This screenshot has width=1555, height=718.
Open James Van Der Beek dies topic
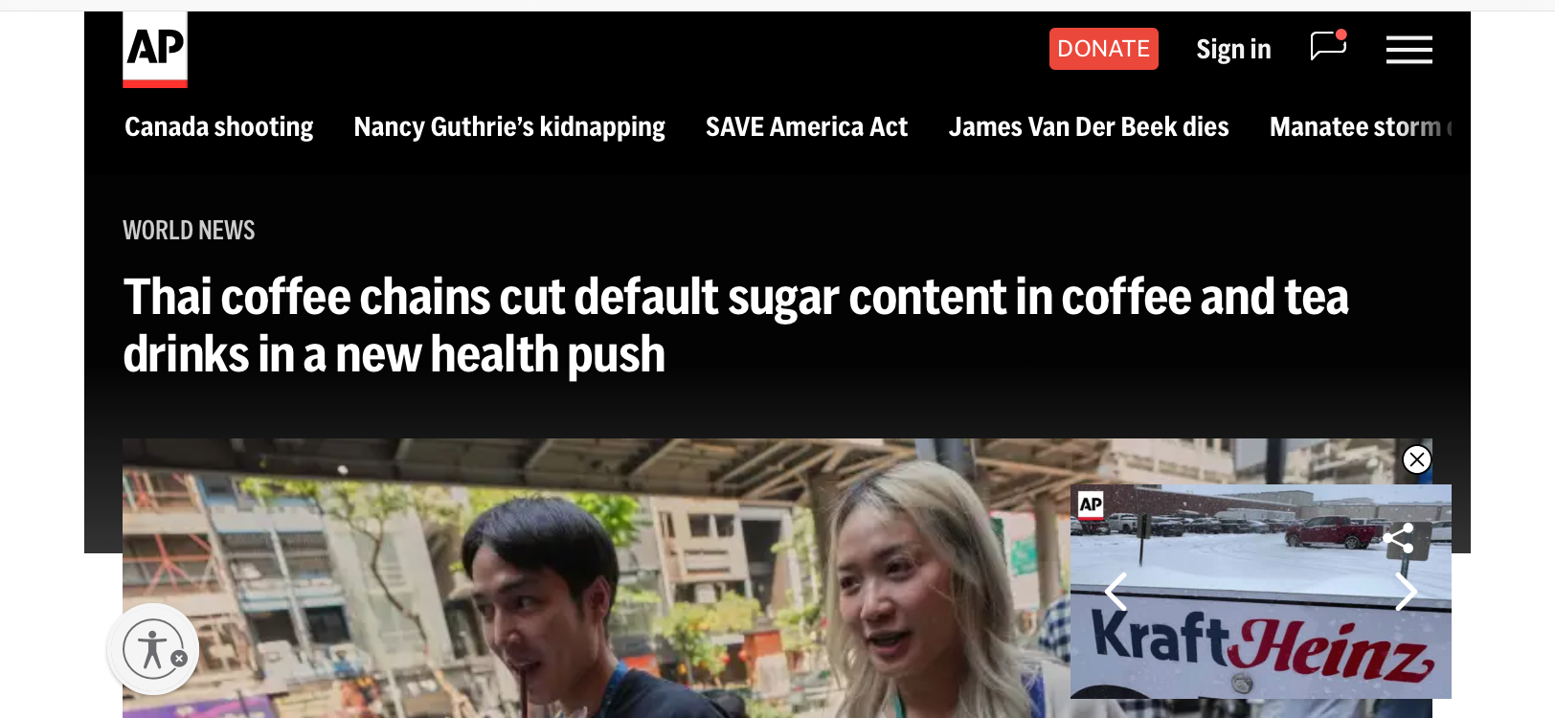point(1089,127)
